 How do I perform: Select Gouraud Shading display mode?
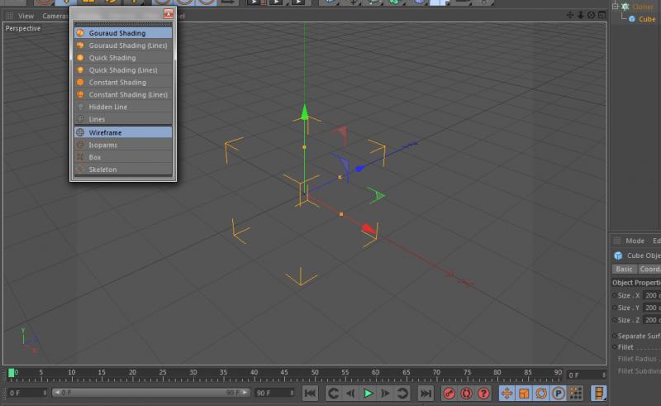tap(117, 33)
